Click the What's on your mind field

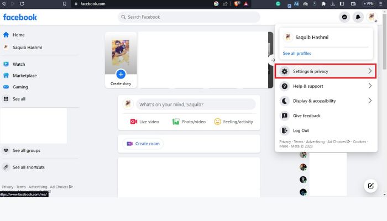(x=196, y=104)
